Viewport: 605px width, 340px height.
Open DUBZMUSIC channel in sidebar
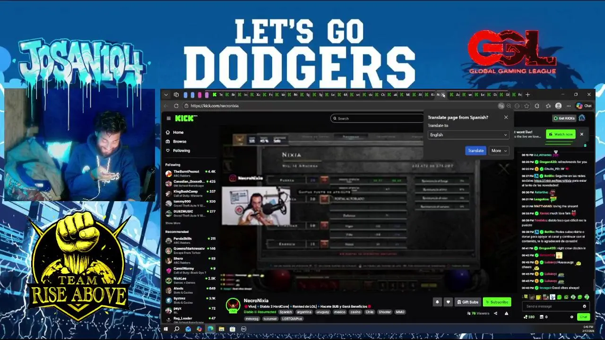tap(190, 213)
